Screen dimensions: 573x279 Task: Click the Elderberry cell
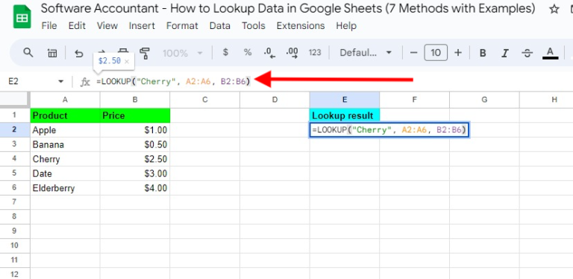(65, 188)
